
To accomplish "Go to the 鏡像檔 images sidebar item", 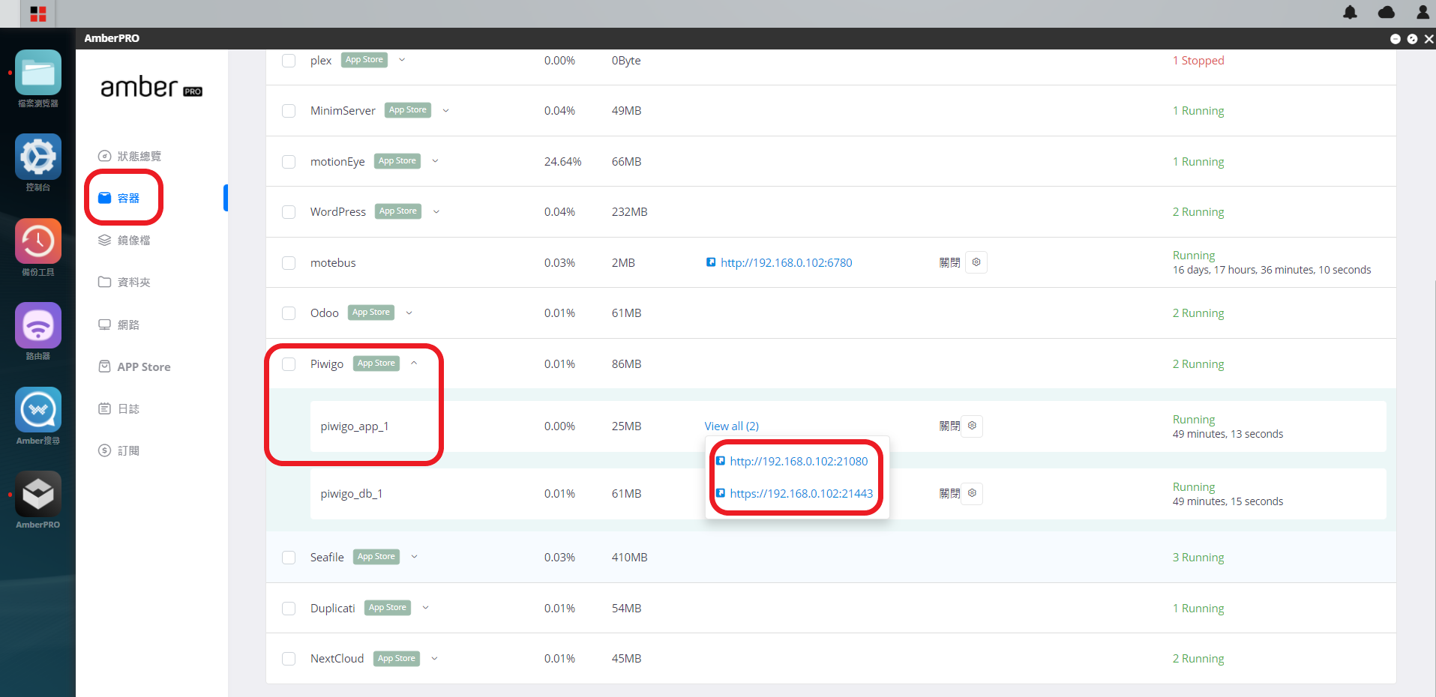I will coord(124,240).
